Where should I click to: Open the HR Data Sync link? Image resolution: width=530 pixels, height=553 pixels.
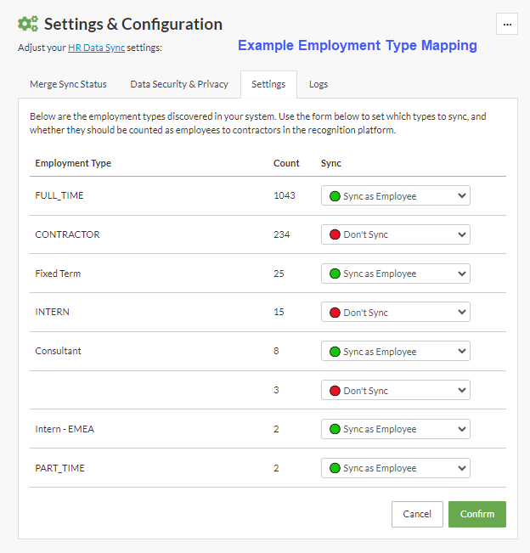[96, 48]
